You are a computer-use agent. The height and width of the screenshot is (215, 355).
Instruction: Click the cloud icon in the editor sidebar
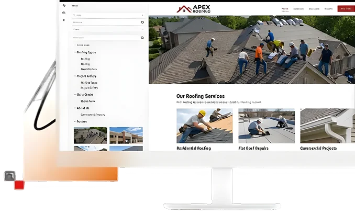(x=64, y=13)
